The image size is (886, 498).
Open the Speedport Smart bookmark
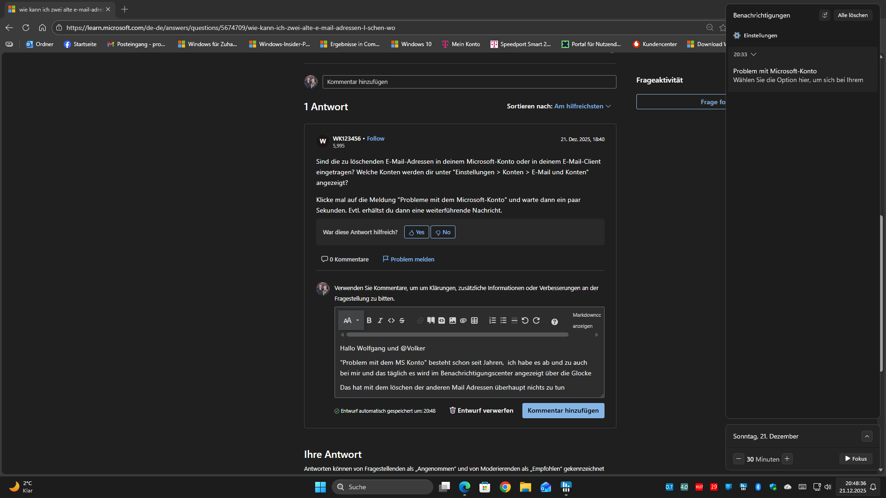(521, 44)
